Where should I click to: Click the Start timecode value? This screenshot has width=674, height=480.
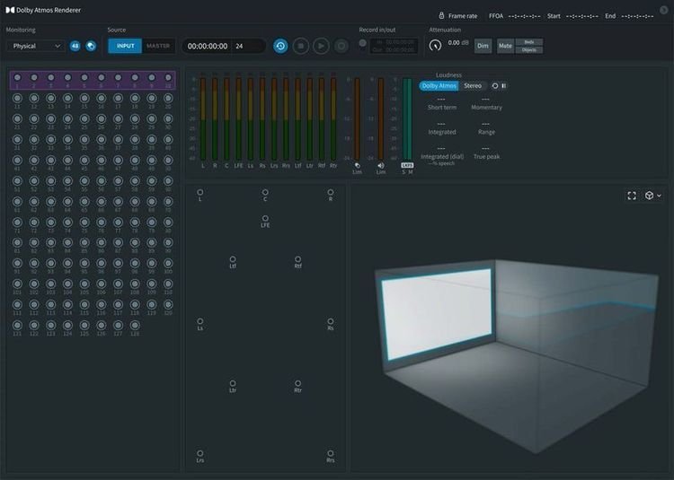click(582, 16)
